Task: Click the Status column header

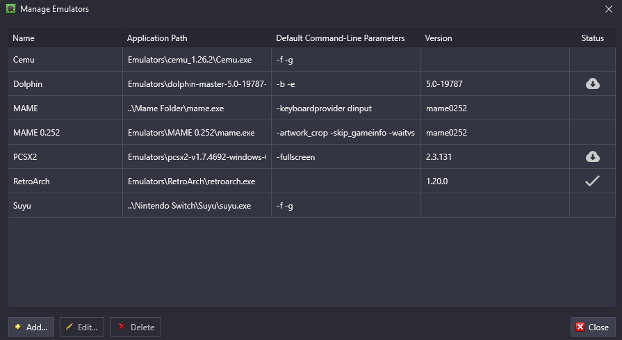Action: 592,38
